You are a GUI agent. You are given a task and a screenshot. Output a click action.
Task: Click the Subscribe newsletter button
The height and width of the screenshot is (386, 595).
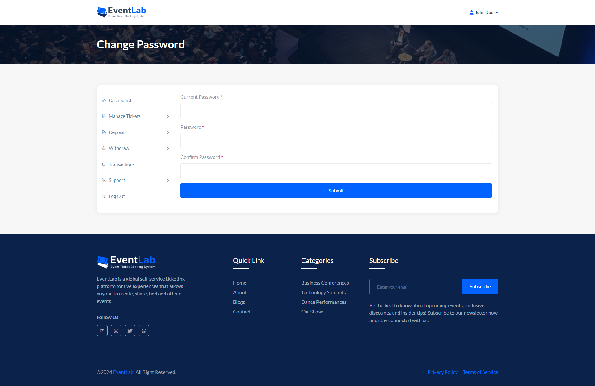pos(480,287)
